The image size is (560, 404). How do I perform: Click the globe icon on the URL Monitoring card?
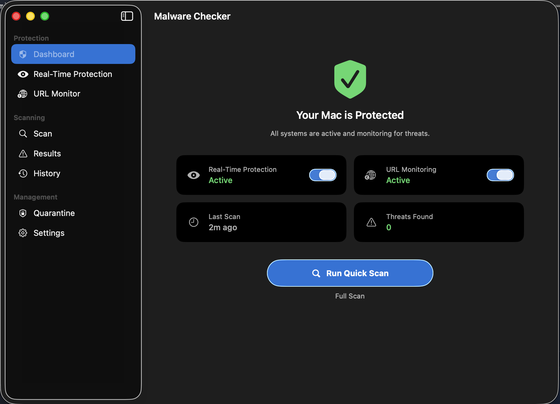point(370,175)
